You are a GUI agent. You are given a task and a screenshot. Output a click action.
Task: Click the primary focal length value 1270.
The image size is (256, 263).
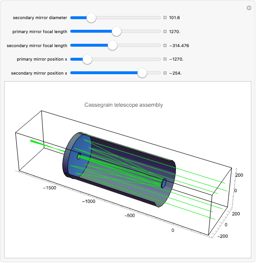click(x=175, y=32)
